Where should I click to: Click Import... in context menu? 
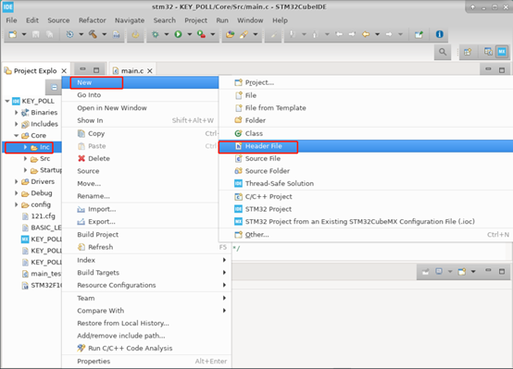(140, 209)
